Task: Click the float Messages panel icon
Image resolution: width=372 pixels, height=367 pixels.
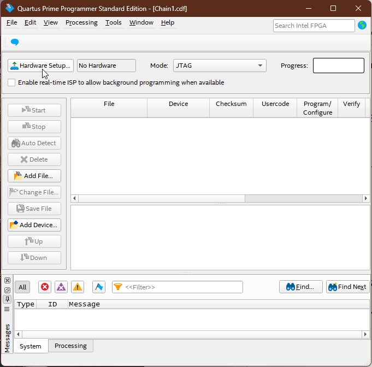Action: tap(7, 290)
